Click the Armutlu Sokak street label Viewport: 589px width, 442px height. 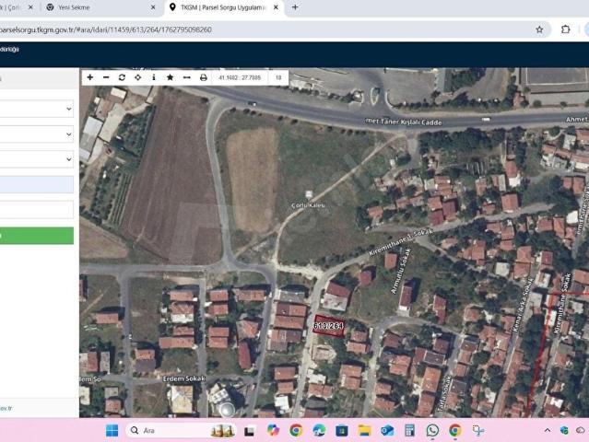(401, 271)
